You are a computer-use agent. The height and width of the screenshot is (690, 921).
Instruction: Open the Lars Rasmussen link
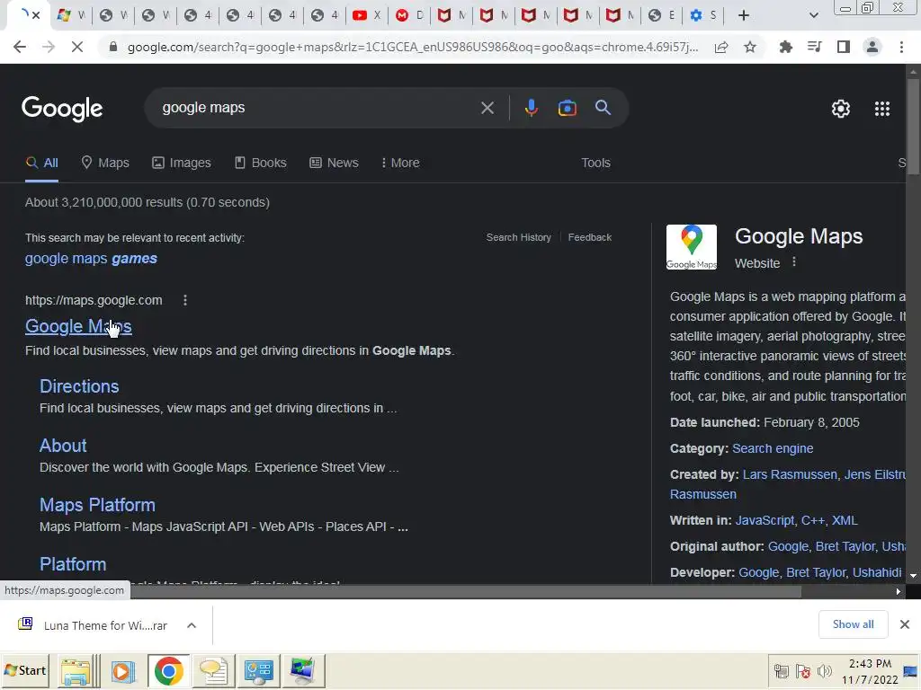[x=790, y=474]
